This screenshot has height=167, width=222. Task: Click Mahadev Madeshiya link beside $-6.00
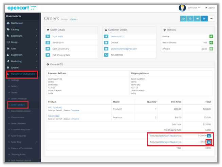click(x=171, y=142)
